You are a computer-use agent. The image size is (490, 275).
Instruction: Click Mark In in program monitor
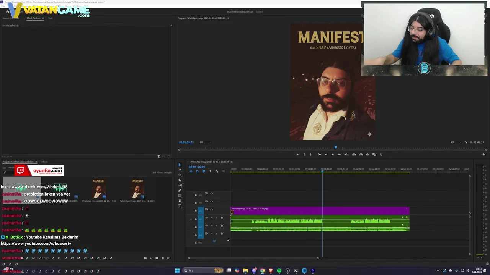pos(304,154)
